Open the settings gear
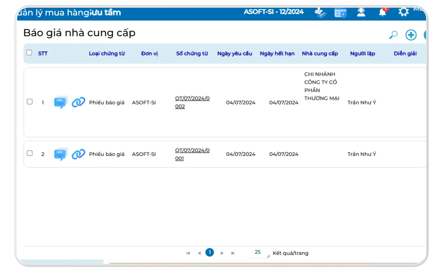 [x=403, y=12]
